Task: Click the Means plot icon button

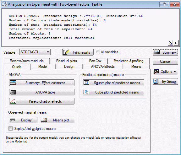Action: (58, 120)
